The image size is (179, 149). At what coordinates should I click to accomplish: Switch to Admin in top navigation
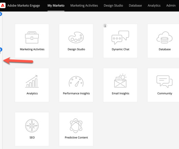coord(171,5)
